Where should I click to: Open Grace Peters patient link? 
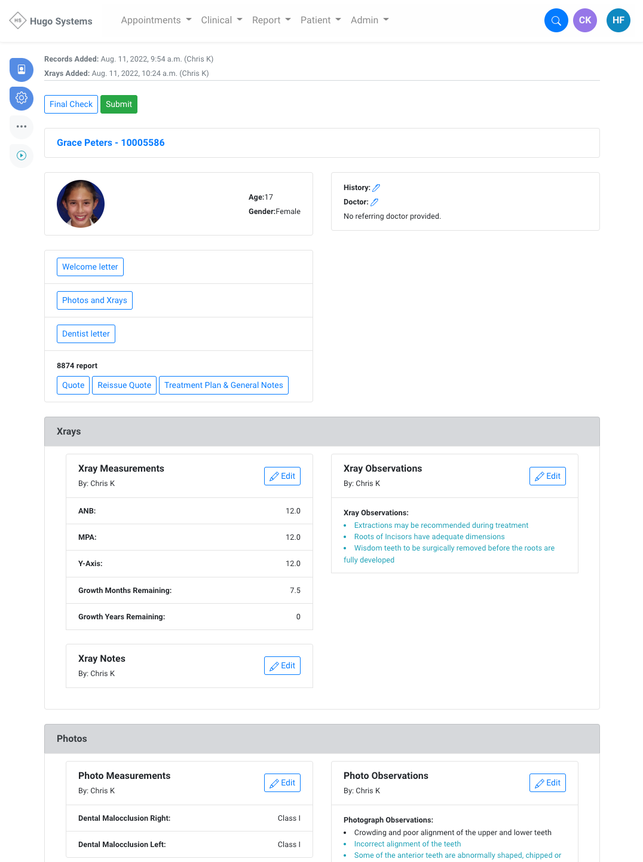(111, 143)
